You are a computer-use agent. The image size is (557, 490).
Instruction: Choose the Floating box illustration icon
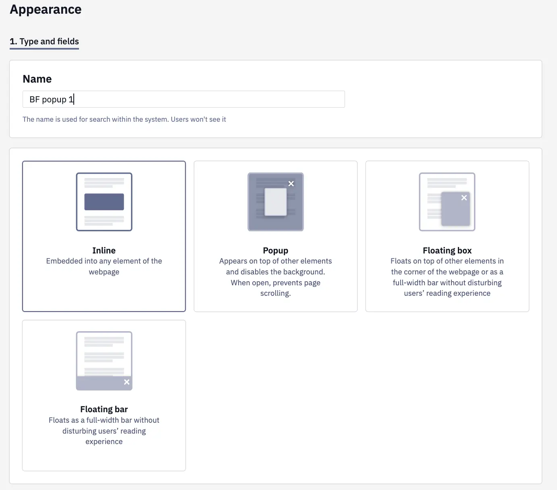point(447,202)
